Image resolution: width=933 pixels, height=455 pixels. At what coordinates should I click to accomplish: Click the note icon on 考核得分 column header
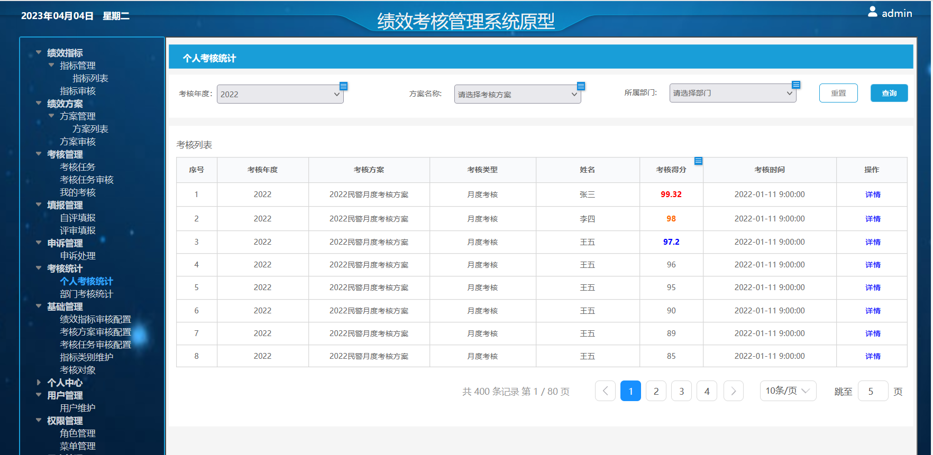(x=698, y=161)
